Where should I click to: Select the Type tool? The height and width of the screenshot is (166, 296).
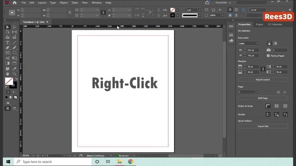pos(7,42)
